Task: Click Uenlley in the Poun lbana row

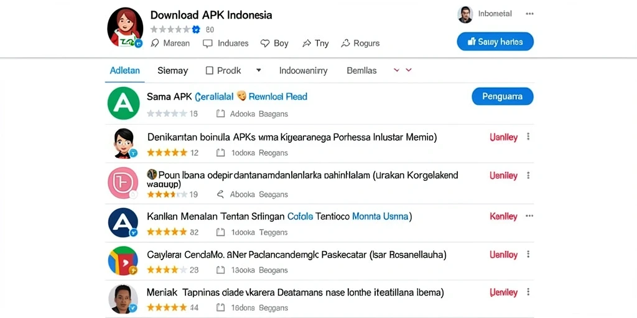Action: pyautogui.click(x=504, y=176)
